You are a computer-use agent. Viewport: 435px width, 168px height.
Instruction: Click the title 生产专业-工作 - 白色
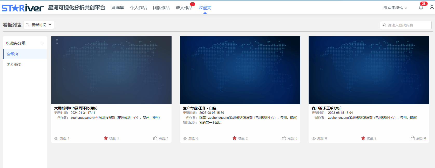200,108
